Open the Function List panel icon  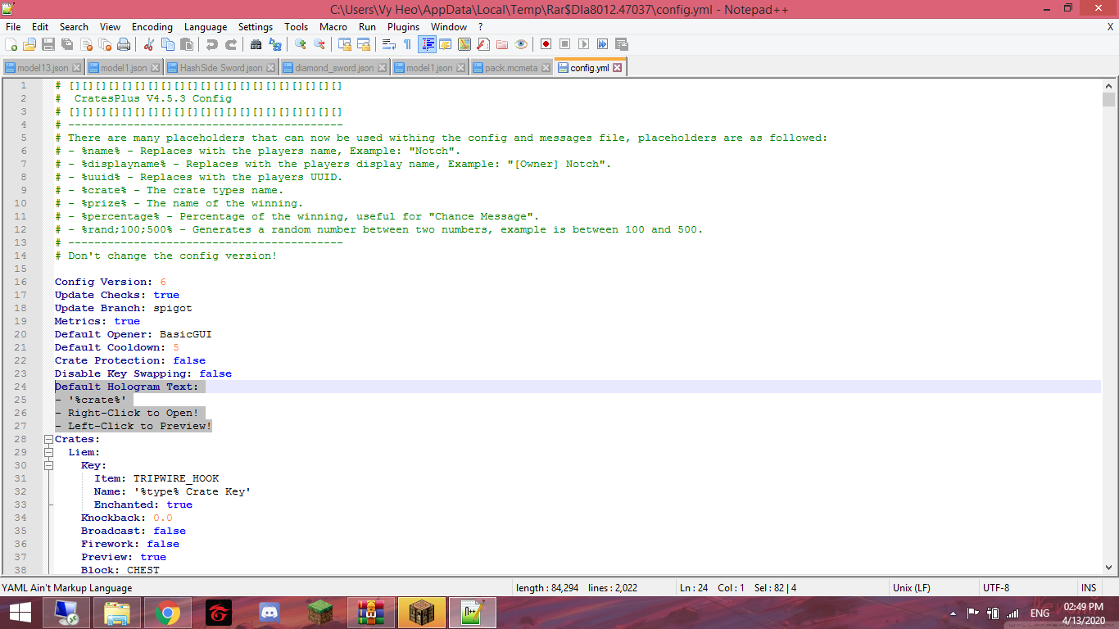[x=483, y=44]
